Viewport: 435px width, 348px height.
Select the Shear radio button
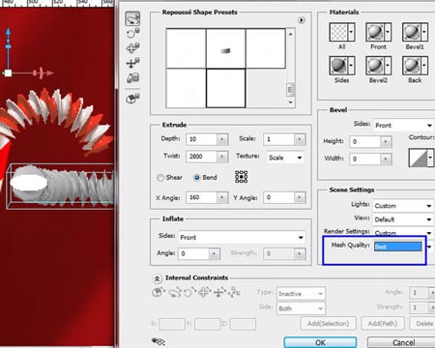[x=160, y=178]
